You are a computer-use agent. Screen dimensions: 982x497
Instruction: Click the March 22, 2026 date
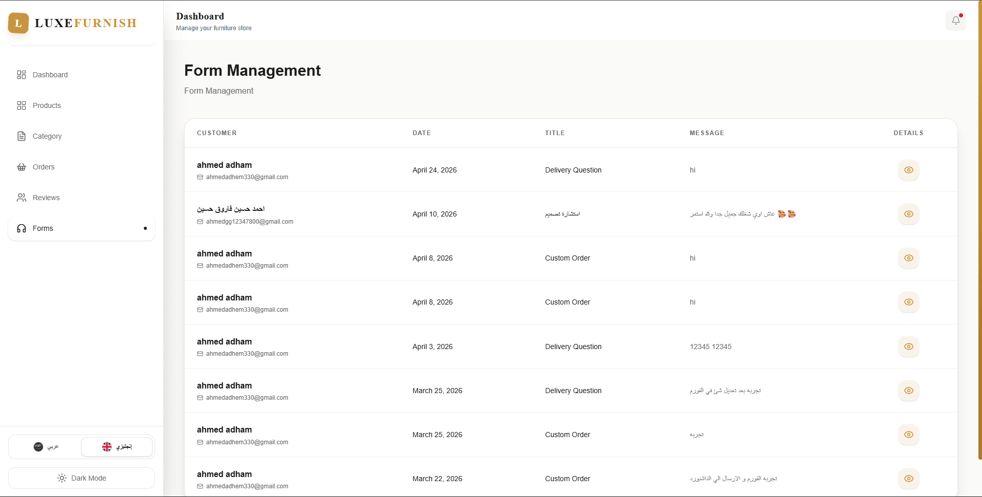(437, 479)
